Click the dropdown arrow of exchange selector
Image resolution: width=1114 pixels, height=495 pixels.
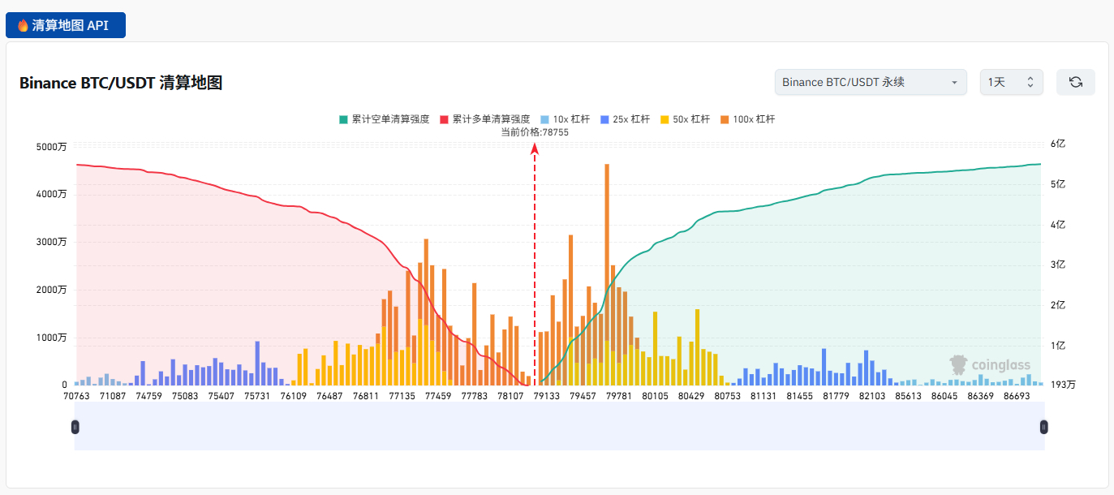(954, 83)
